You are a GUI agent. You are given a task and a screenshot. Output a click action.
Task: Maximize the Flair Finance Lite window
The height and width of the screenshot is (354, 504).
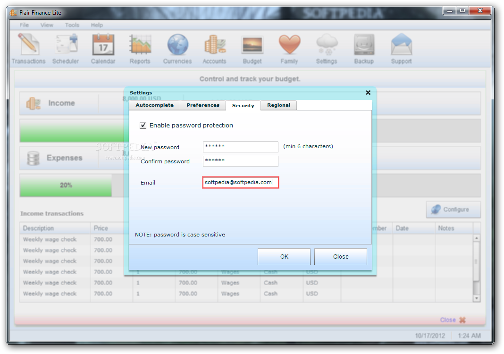click(x=462, y=11)
